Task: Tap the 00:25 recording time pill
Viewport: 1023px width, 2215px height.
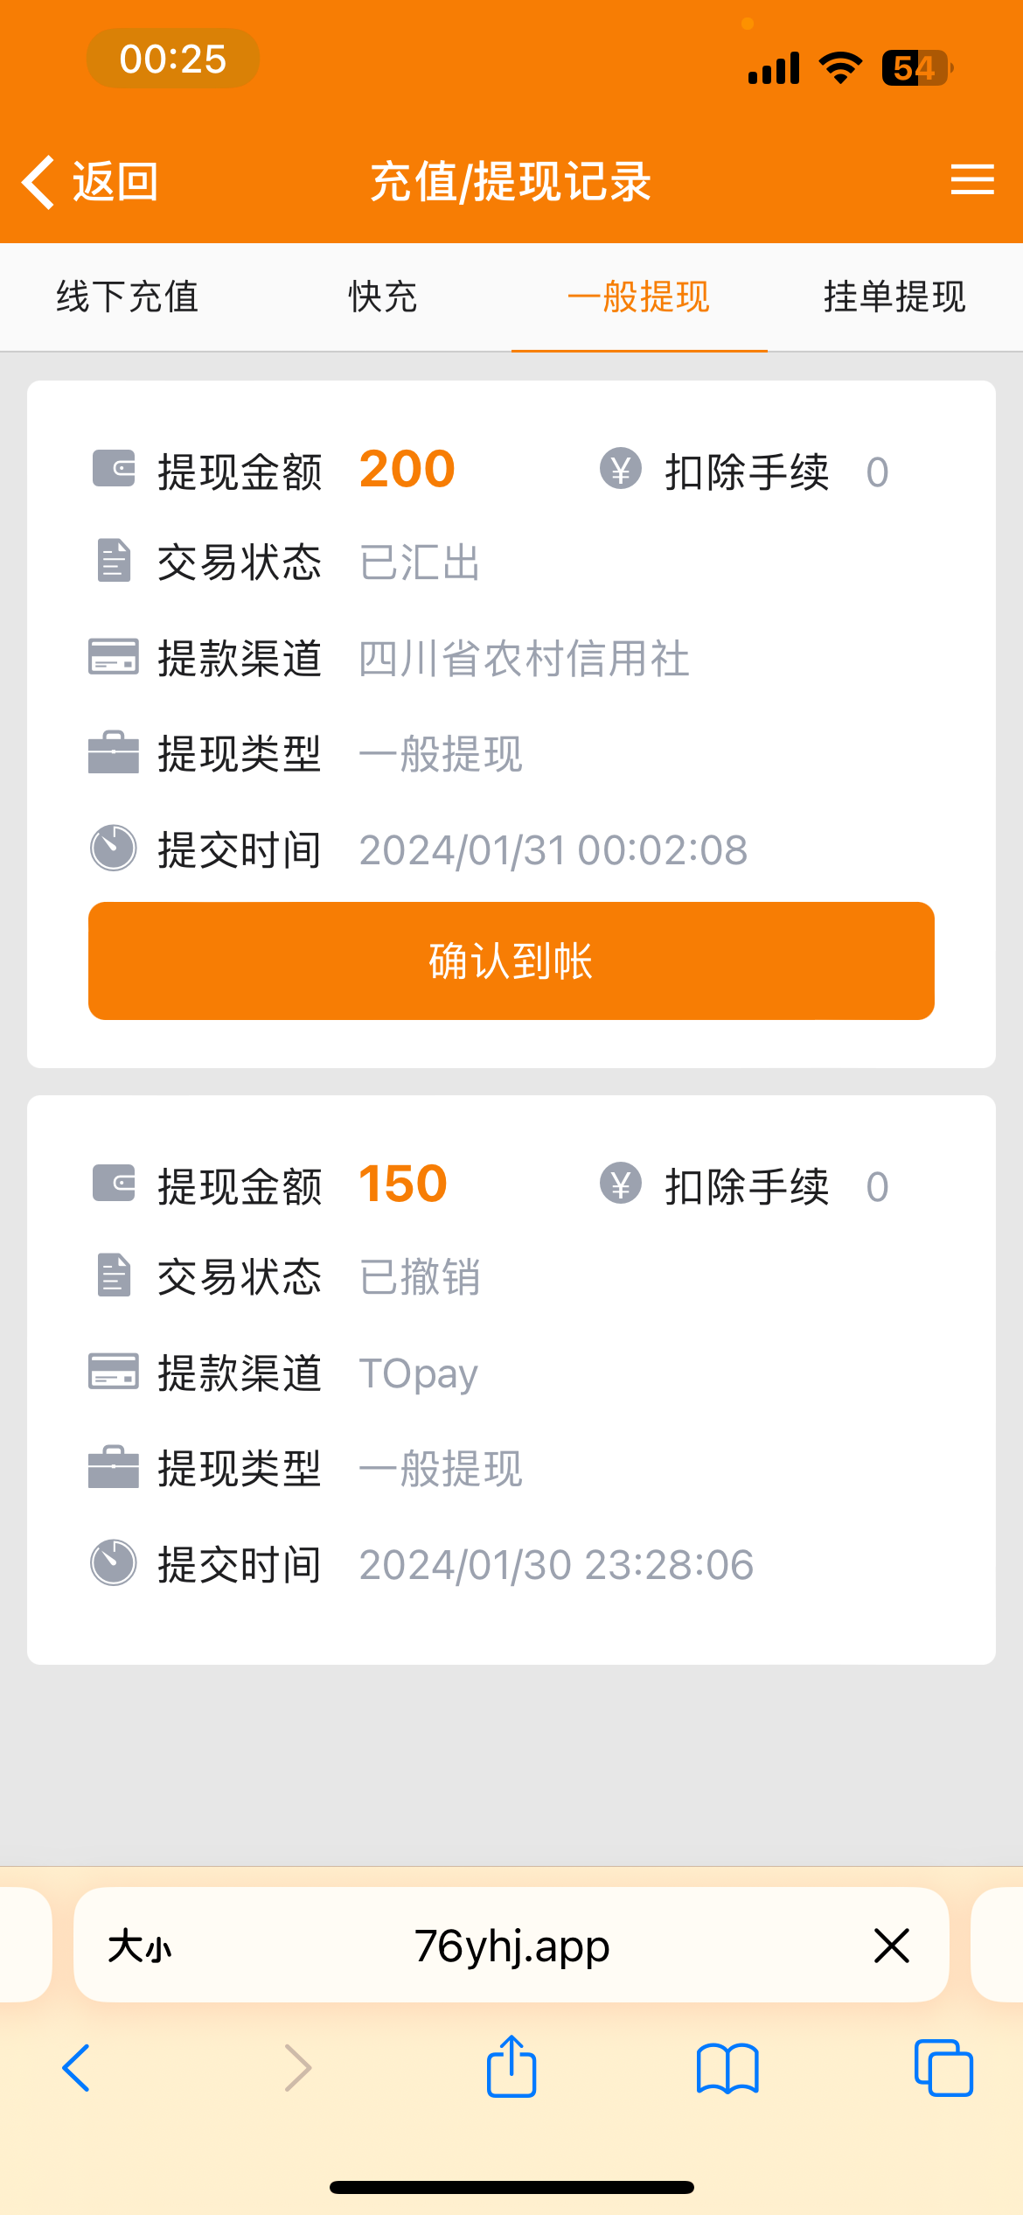Action: coord(173,59)
